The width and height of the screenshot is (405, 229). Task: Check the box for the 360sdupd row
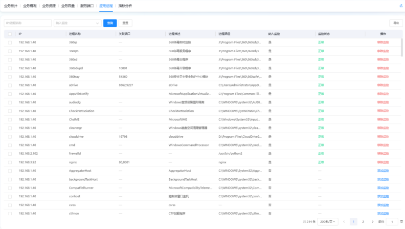(x=10, y=68)
